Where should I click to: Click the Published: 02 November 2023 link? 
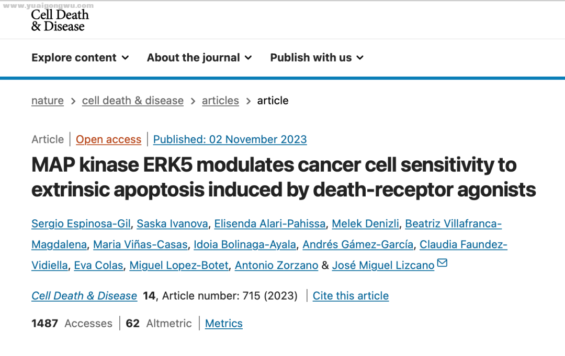pyautogui.click(x=230, y=139)
